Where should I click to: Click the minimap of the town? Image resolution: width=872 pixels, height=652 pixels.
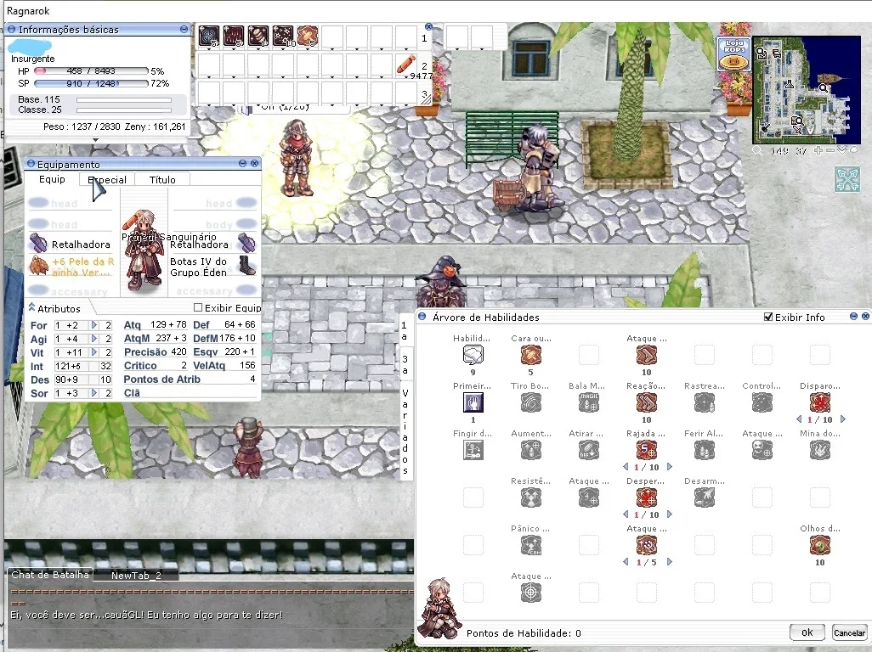(807, 90)
